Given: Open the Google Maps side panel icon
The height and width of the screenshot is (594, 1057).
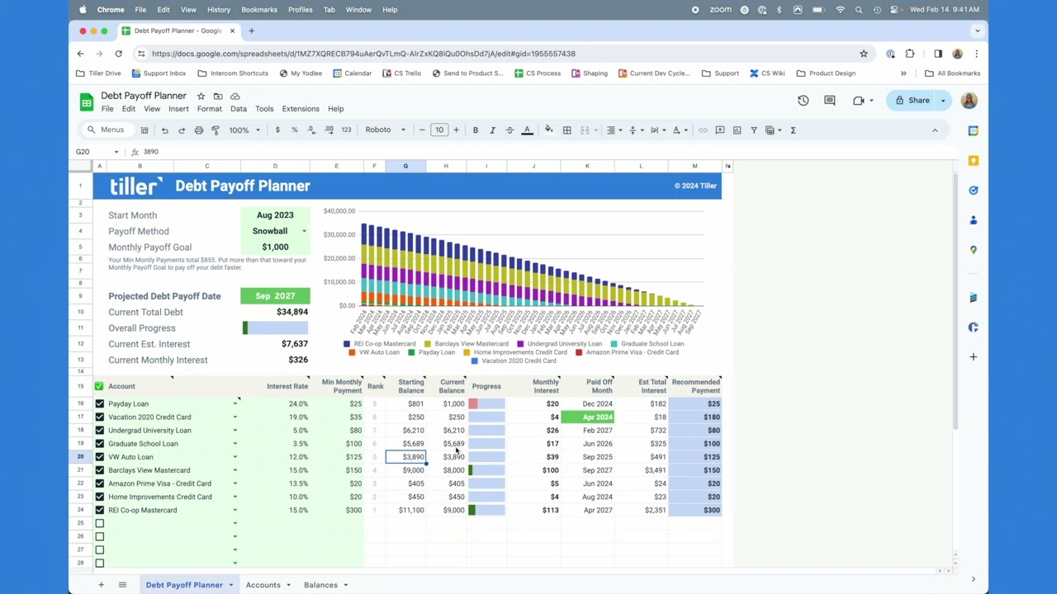Looking at the screenshot, I should coord(974,250).
